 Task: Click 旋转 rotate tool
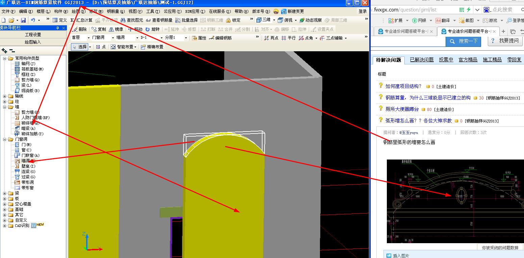click(152, 29)
